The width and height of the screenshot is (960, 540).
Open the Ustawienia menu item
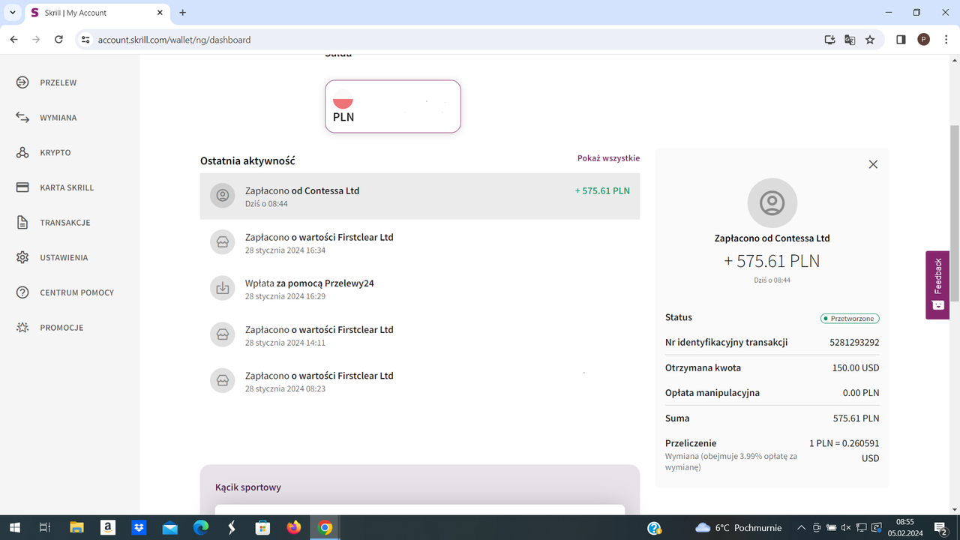[x=64, y=257]
